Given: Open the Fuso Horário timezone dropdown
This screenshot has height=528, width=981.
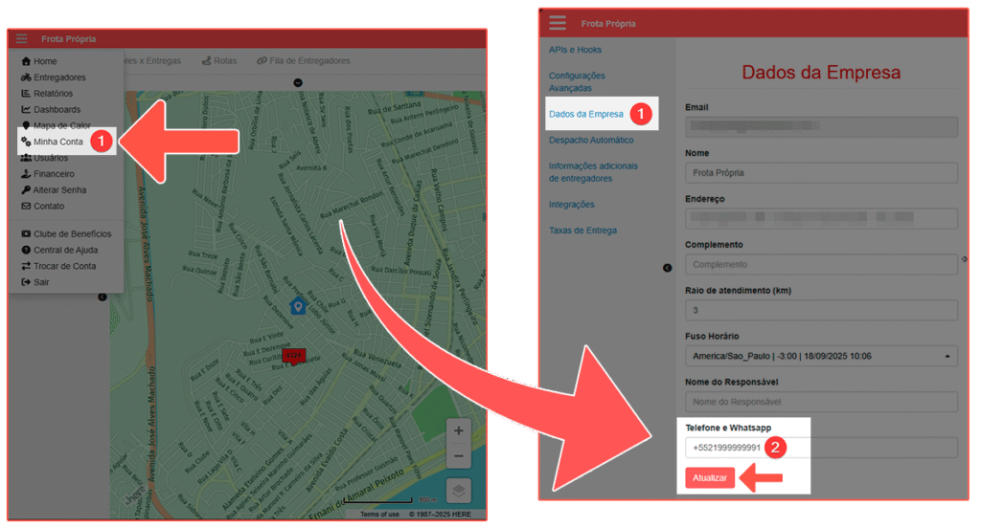Looking at the screenshot, I should (x=821, y=356).
